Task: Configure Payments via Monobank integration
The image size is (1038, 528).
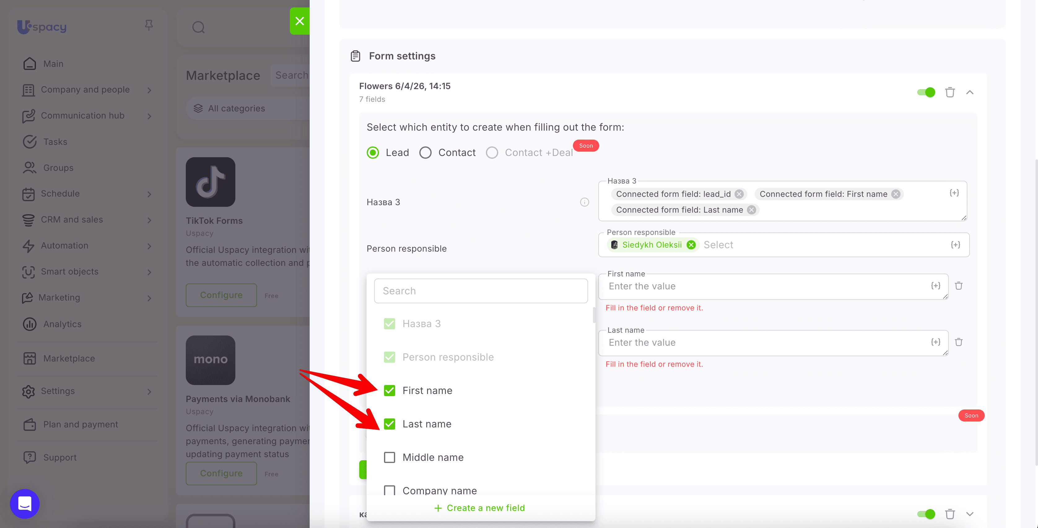Action: 221,473
